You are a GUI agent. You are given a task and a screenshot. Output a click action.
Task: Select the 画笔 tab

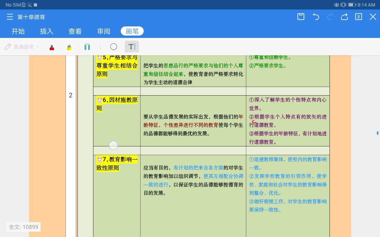(x=132, y=31)
